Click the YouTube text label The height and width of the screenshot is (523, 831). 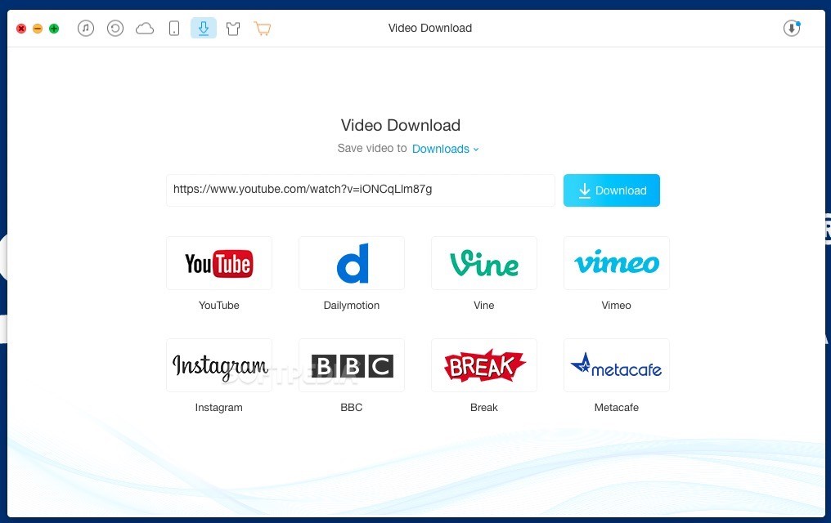[219, 306]
